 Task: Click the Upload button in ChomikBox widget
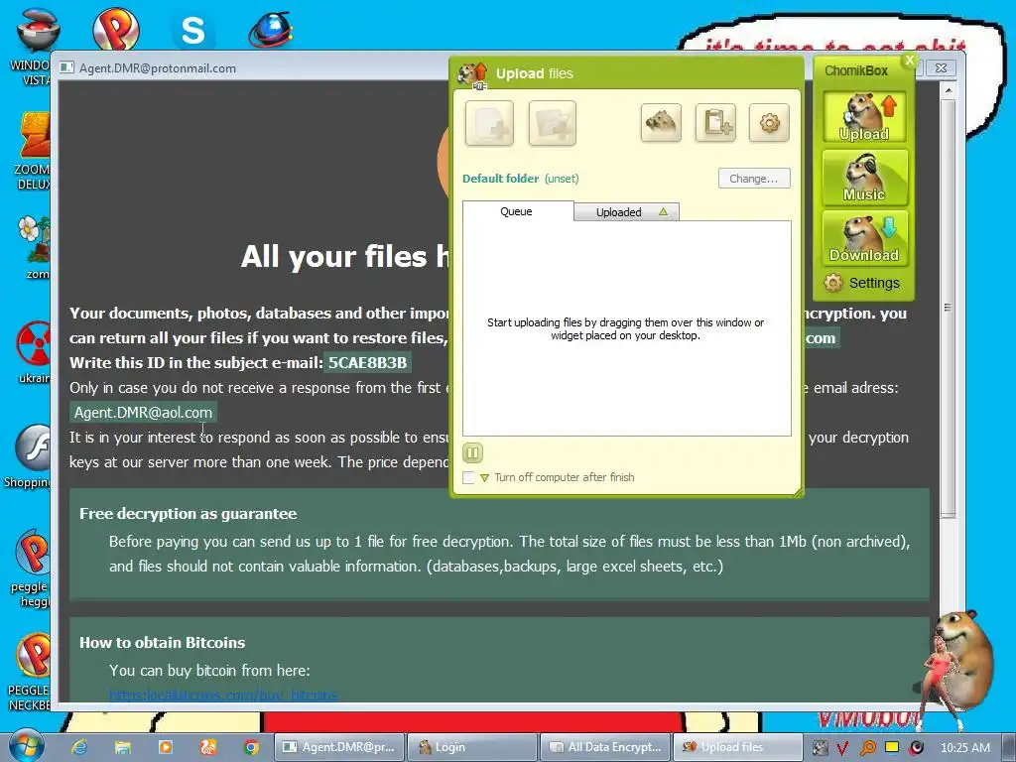pos(864,117)
